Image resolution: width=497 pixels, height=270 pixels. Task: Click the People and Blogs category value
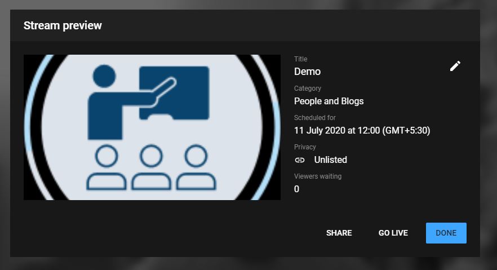[x=329, y=101]
